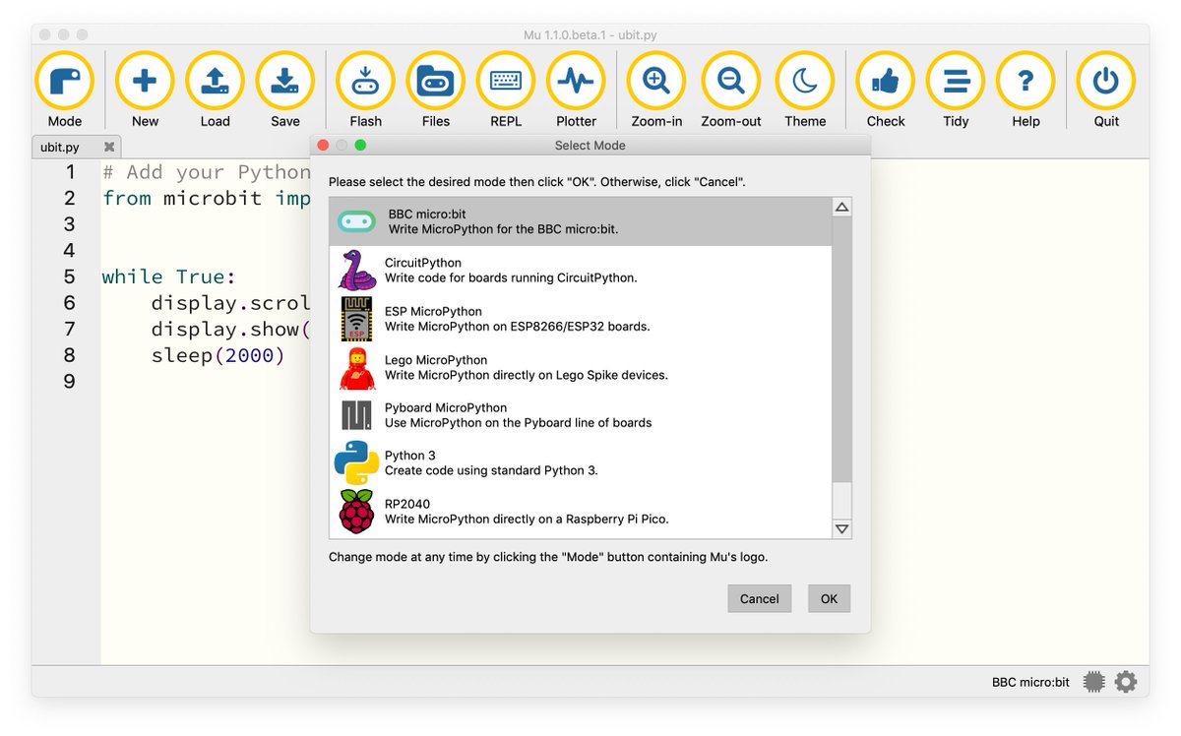
Task: Open the Plotter icon
Action: tap(576, 80)
